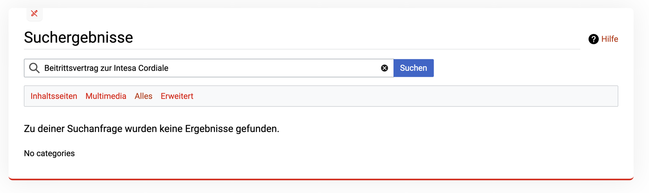Click the red bottom border line

[321, 179]
